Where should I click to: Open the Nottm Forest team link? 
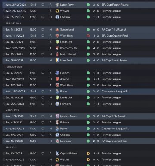click(68, 54)
